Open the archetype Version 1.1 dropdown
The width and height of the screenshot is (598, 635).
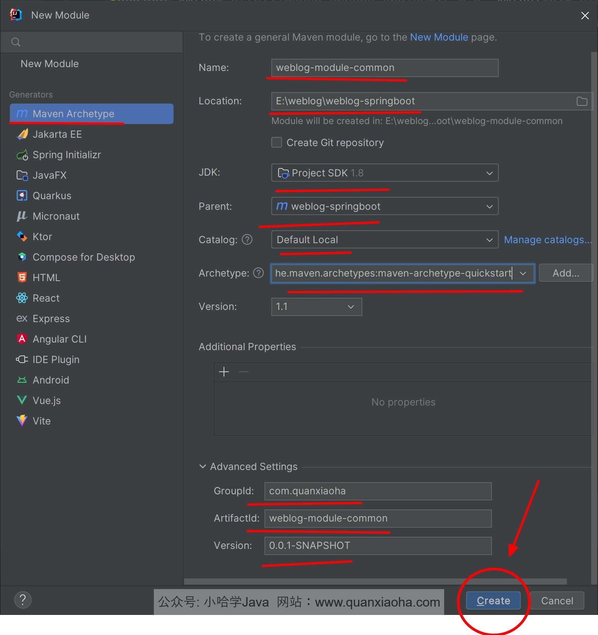tap(316, 306)
